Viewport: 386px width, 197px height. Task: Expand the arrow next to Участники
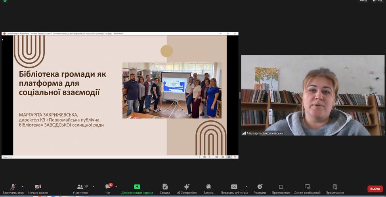(93, 187)
